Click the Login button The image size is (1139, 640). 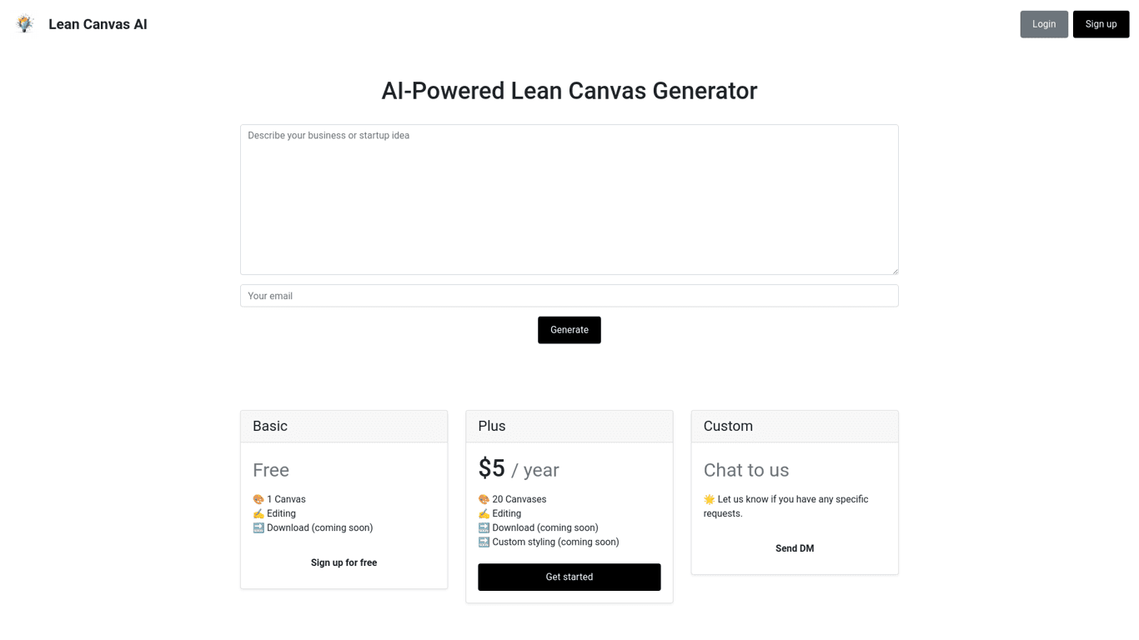click(x=1043, y=23)
